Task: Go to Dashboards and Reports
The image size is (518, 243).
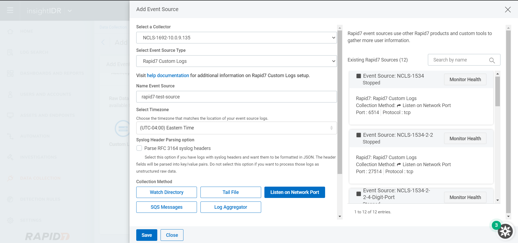Action: [x=52, y=73]
